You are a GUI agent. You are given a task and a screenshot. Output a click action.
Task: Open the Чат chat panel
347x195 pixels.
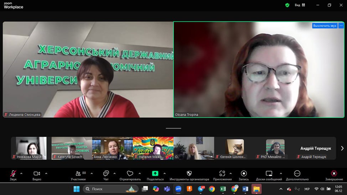106,175
